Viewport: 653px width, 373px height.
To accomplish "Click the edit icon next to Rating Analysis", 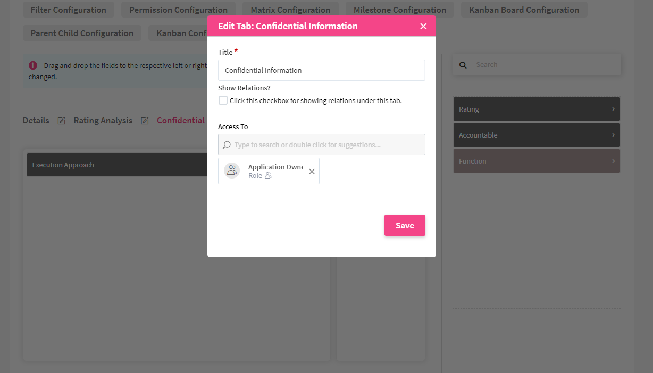I will [x=145, y=121].
